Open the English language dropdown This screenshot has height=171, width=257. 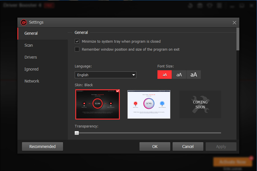pos(133,75)
